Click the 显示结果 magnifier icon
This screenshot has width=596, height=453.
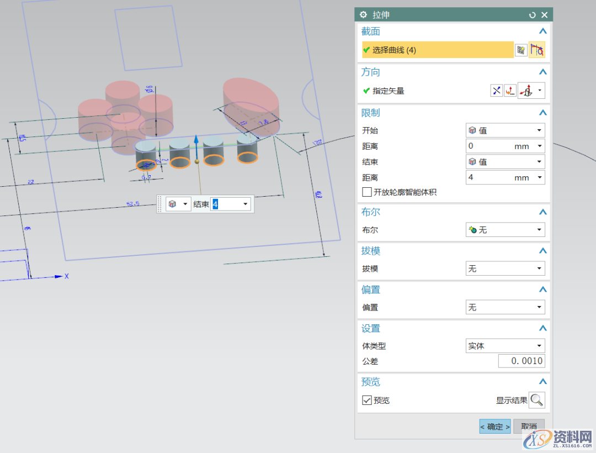click(x=536, y=400)
